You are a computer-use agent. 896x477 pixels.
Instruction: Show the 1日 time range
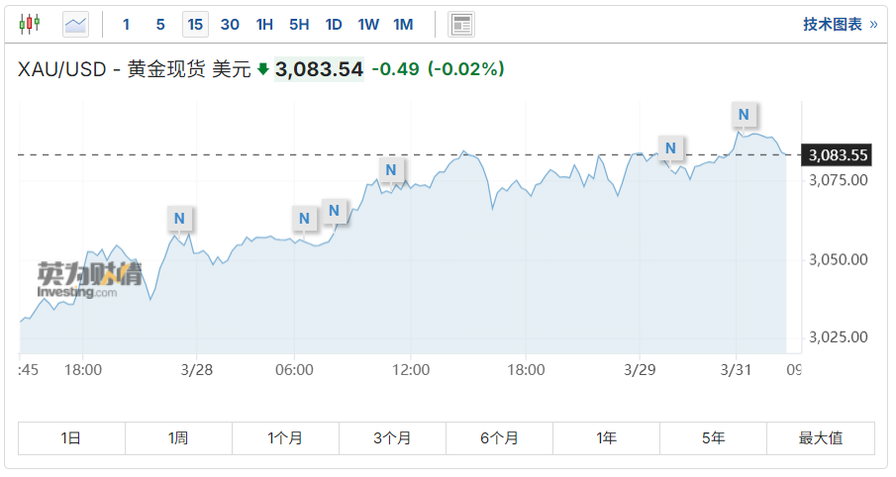pos(71,437)
